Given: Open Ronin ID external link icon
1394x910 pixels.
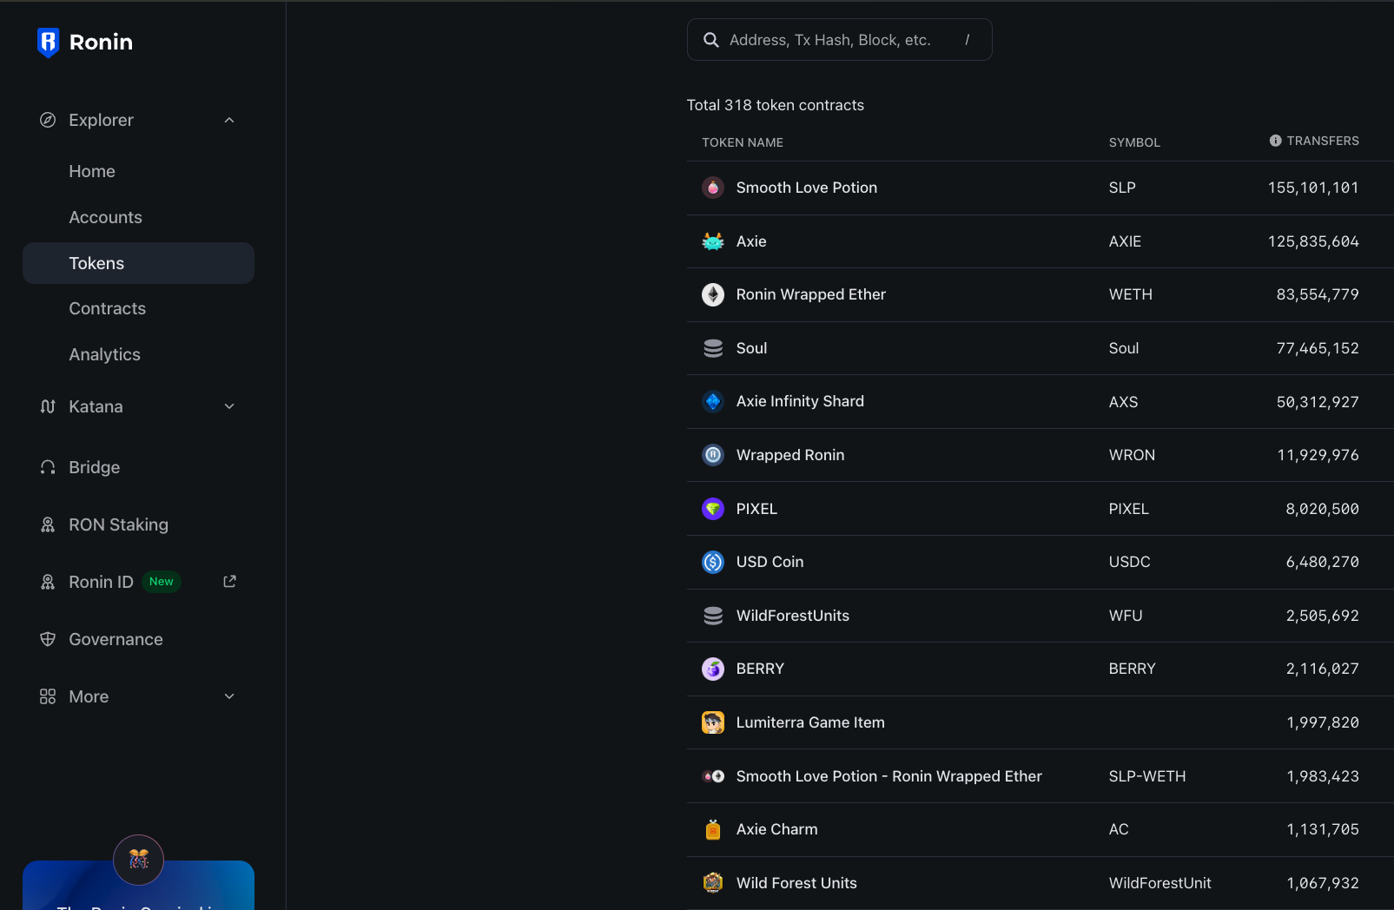Looking at the screenshot, I should 229,582.
